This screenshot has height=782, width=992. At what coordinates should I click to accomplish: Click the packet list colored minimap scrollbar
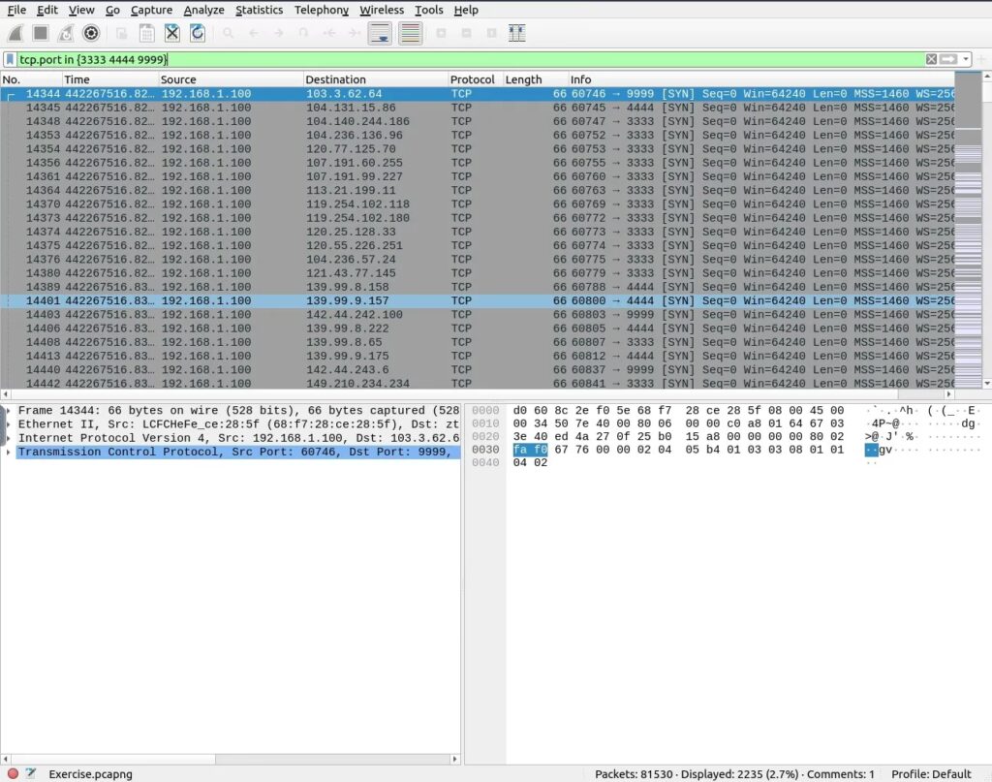(x=968, y=233)
